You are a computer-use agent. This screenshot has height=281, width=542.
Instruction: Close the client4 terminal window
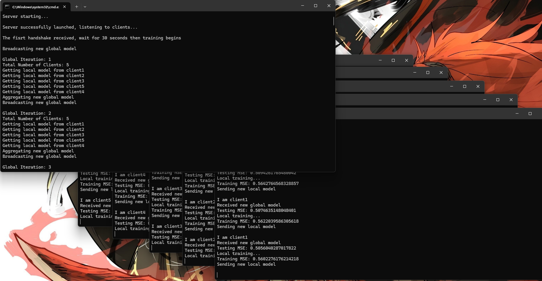[441, 73]
